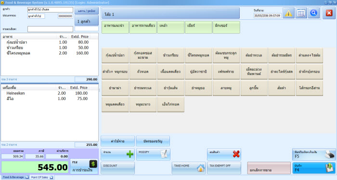Click the red X delete item button
Viewport: 337px width, 180px height.
pyautogui.click(x=224, y=154)
